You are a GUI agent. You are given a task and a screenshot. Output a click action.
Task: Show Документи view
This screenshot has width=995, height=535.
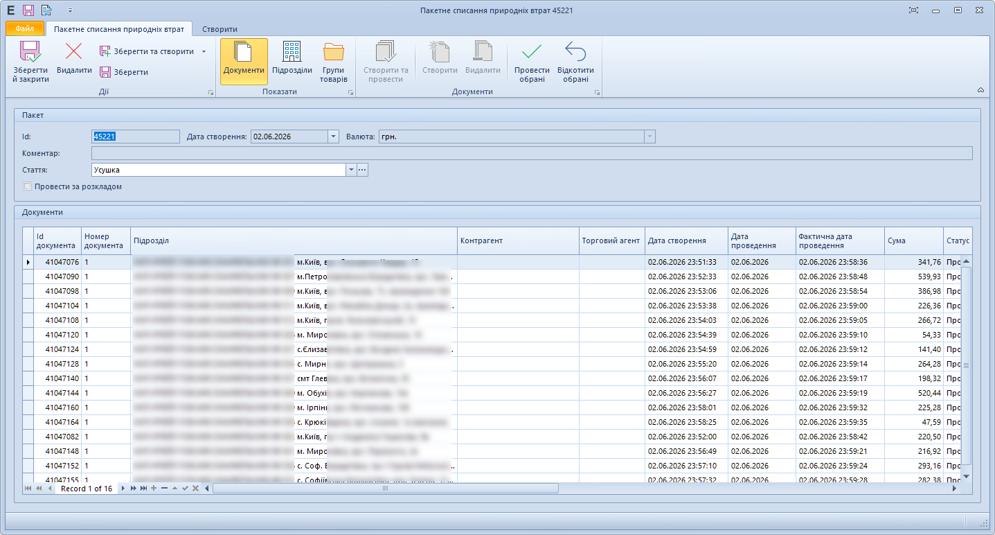pyautogui.click(x=244, y=62)
